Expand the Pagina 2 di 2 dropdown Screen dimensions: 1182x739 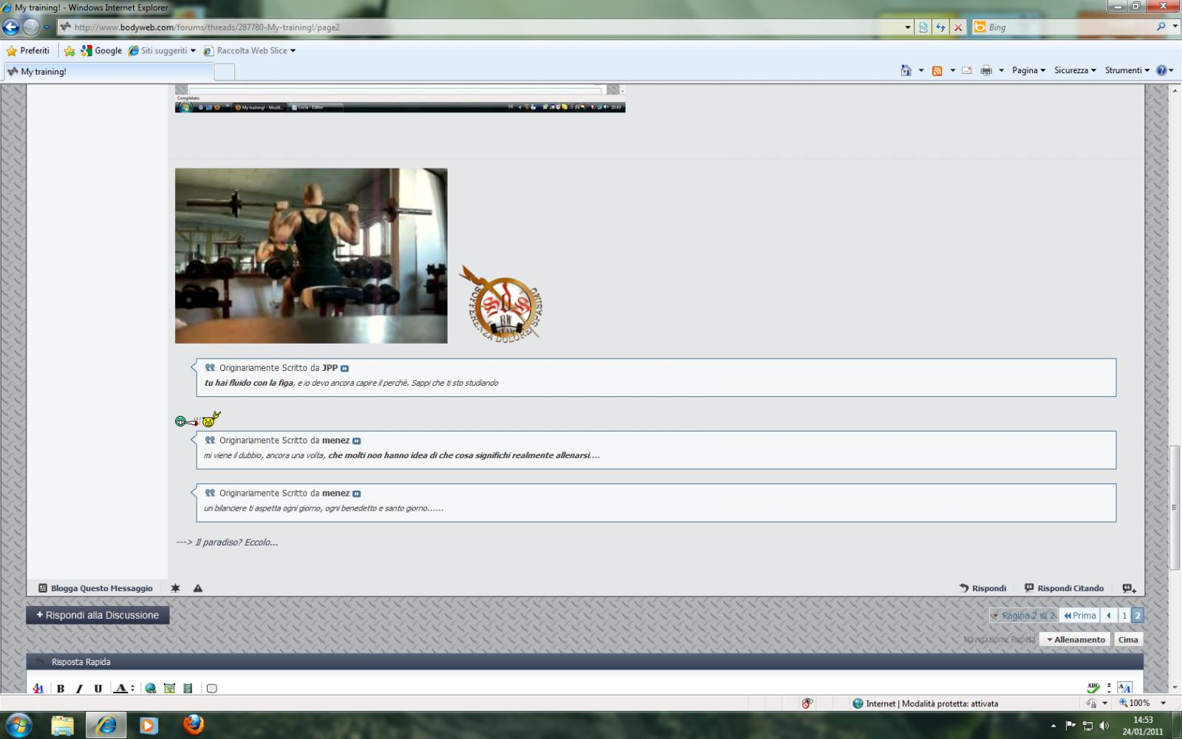(1024, 616)
